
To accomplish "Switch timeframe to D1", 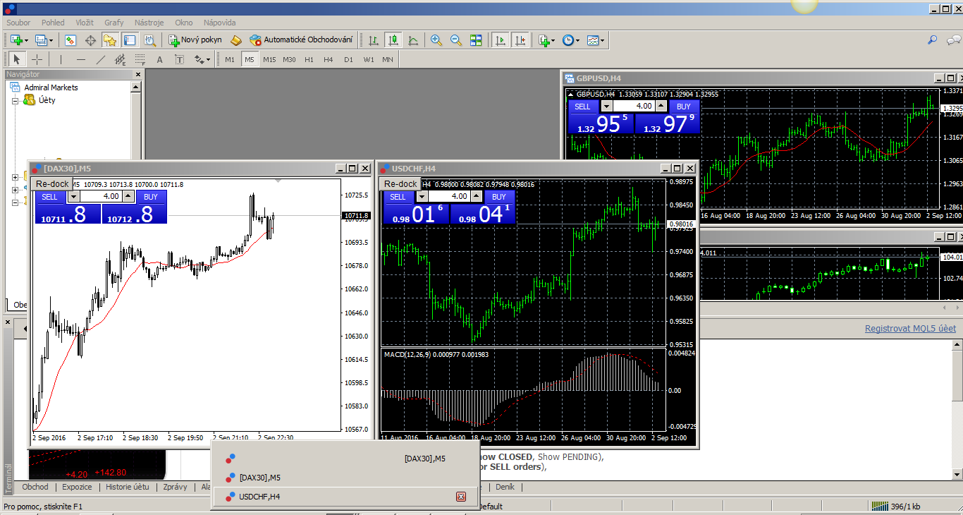I will [348, 59].
